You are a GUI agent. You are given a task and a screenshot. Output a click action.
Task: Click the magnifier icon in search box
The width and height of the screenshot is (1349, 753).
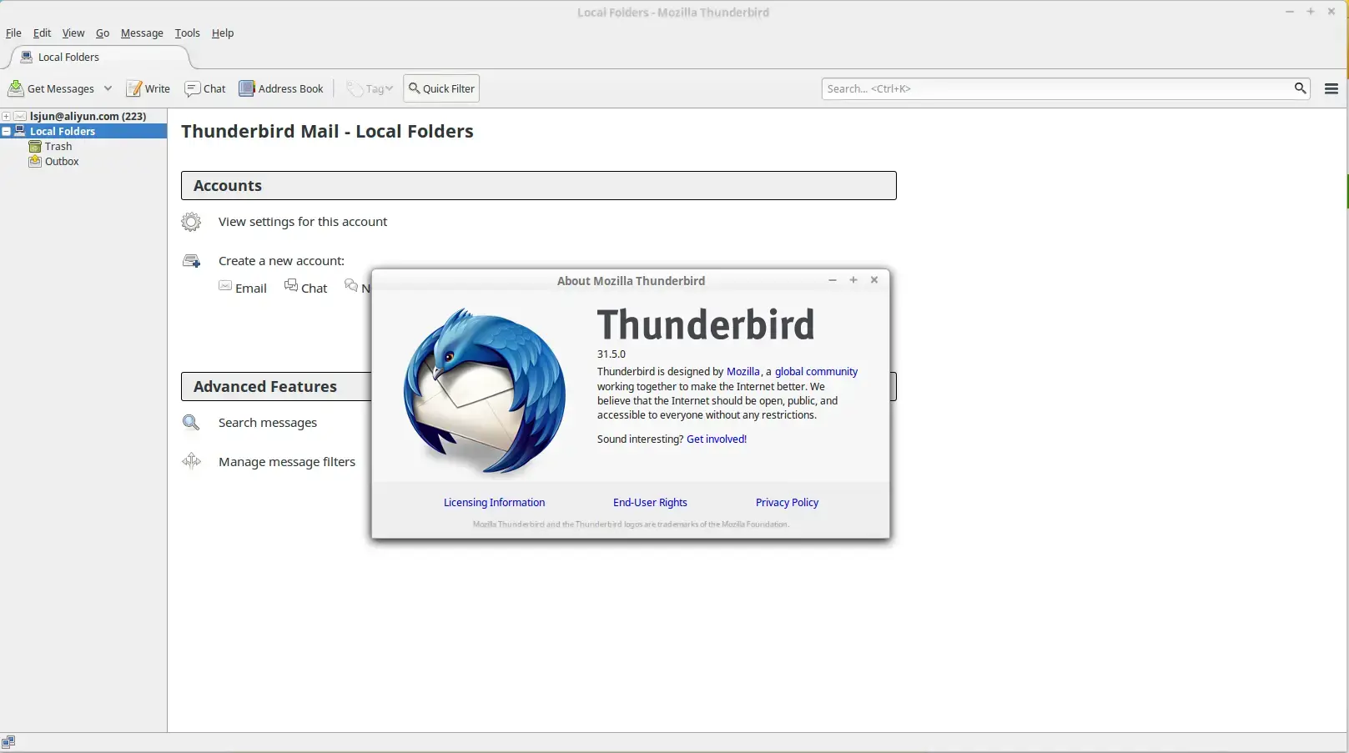(1300, 88)
